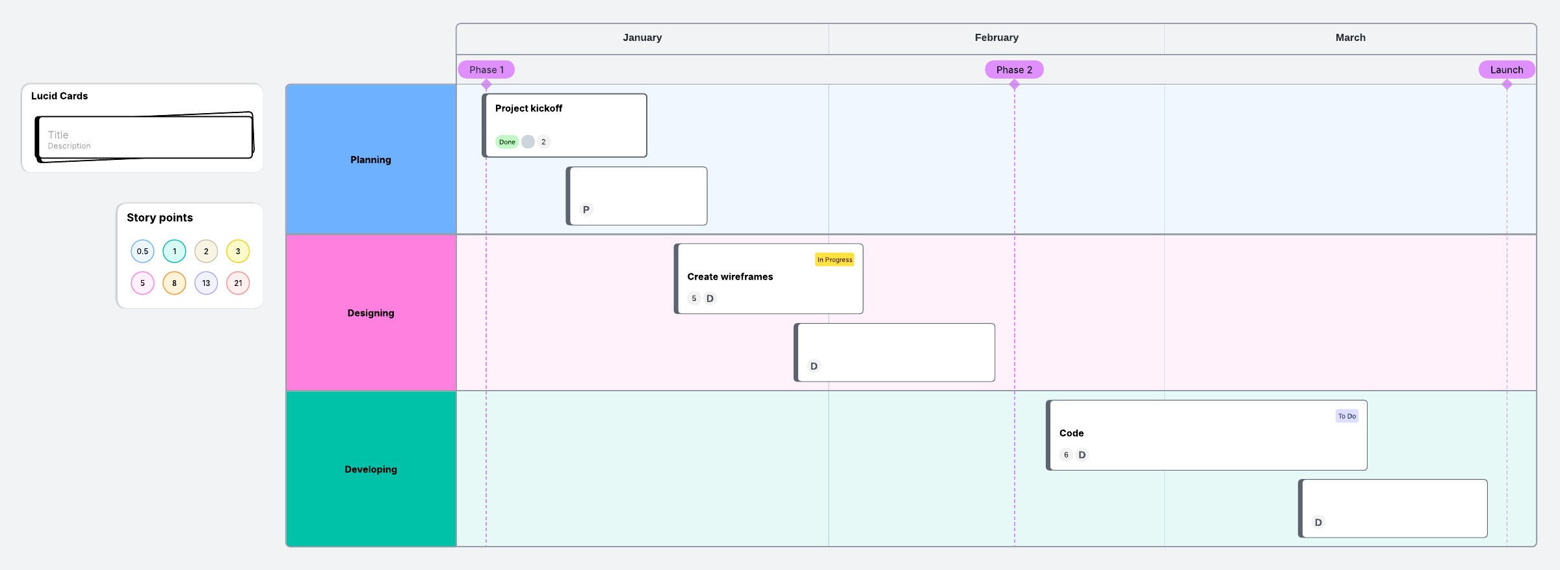Click the Project kickoff title text
The image size is (1560, 570).
[x=528, y=109]
